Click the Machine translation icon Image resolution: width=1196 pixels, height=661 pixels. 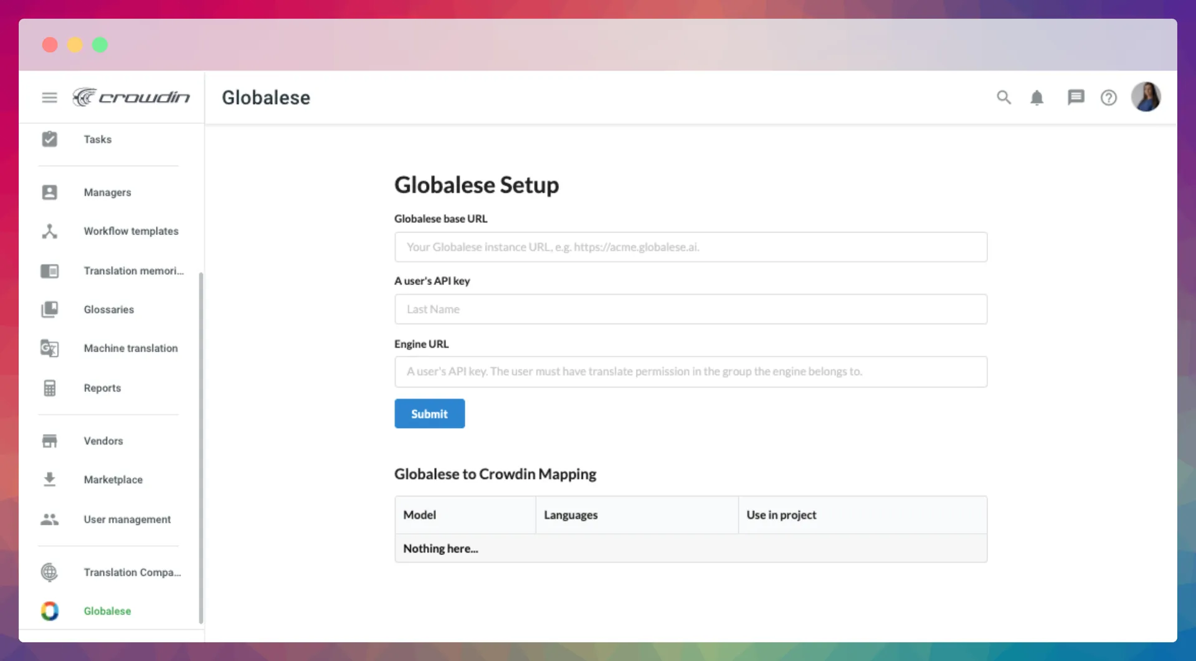click(49, 348)
